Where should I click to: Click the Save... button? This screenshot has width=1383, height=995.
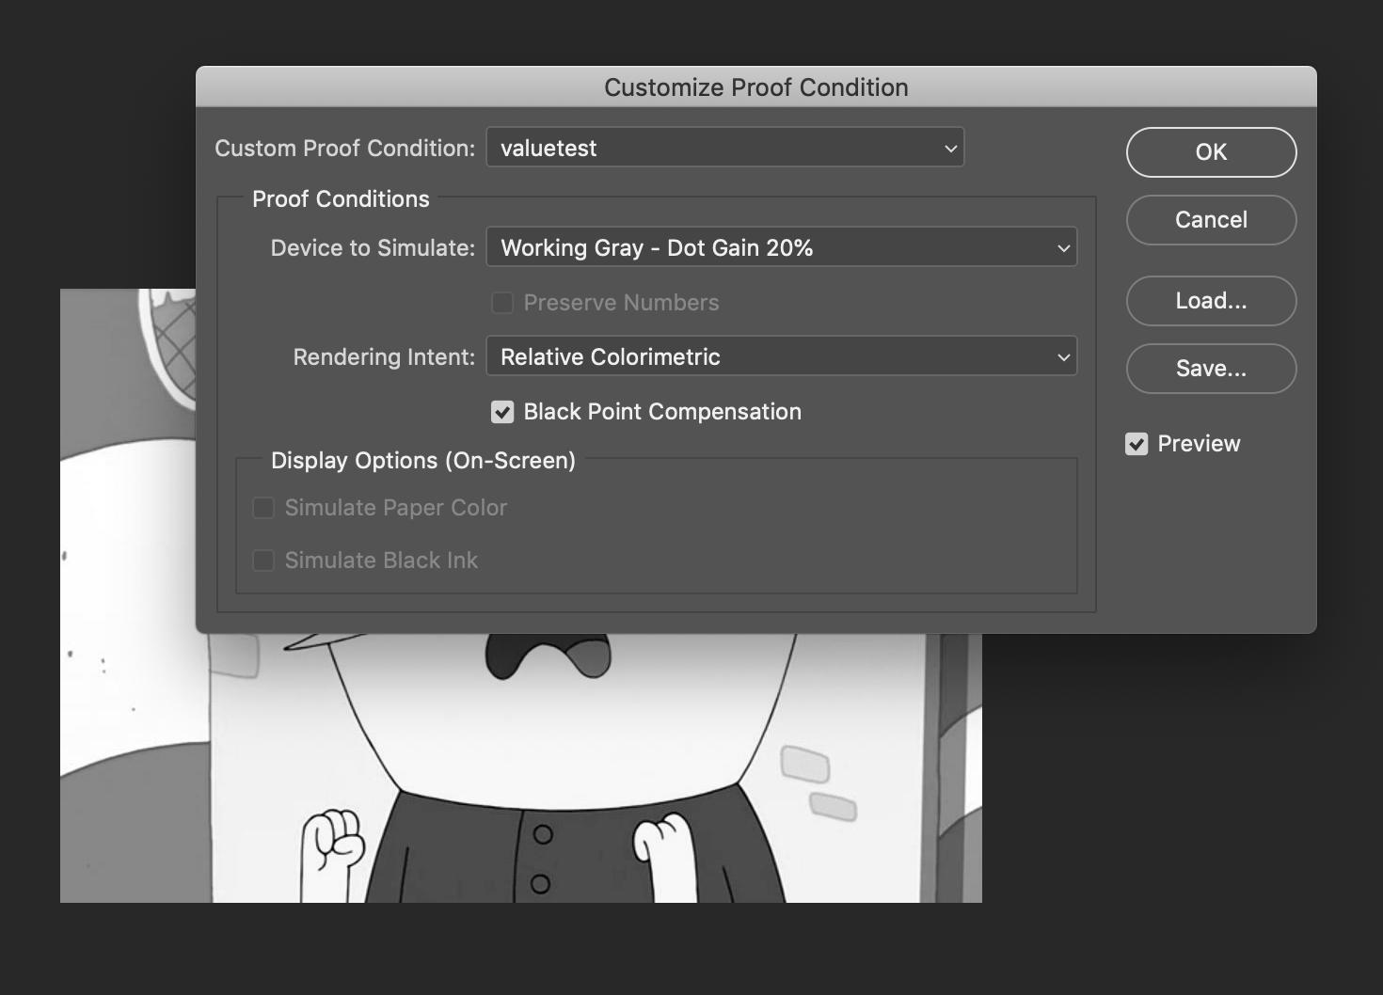pyautogui.click(x=1211, y=369)
